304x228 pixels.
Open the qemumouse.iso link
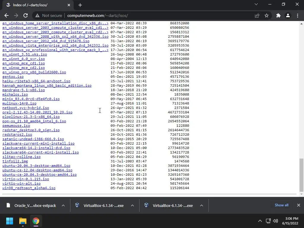16,126
